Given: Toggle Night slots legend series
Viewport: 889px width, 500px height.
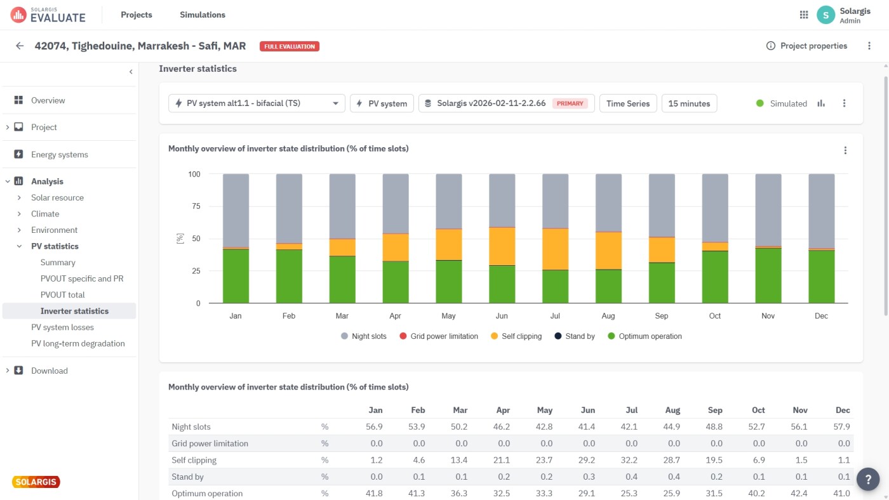Looking at the screenshot, I should pyautogui.click(x=364, y=336).
